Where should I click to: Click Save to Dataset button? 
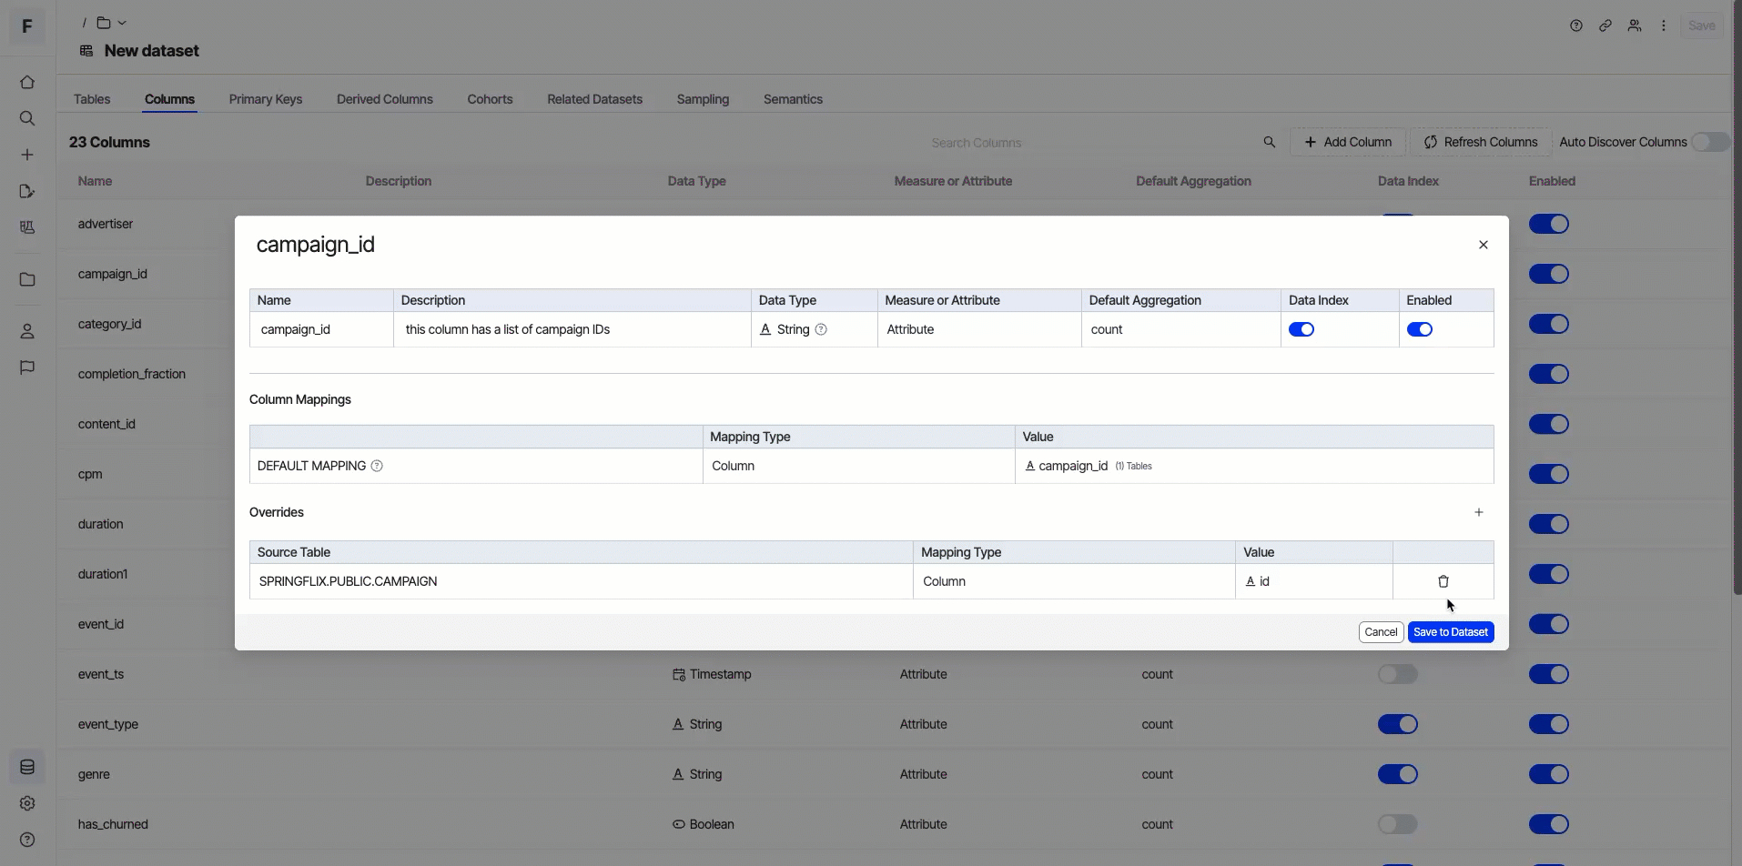[x=1451, y=632]
